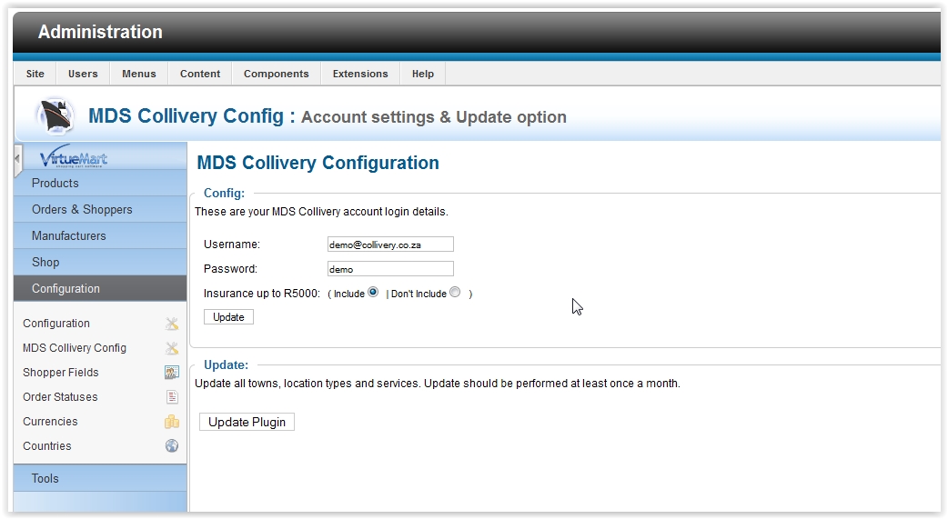Open the Components menu
The width and height of the screenshot is (948, 519).
(x=276, y=74)
